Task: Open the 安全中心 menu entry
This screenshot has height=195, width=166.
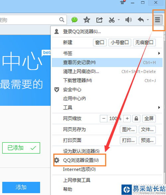Action: pyautogui.click(x=107, y=90)
